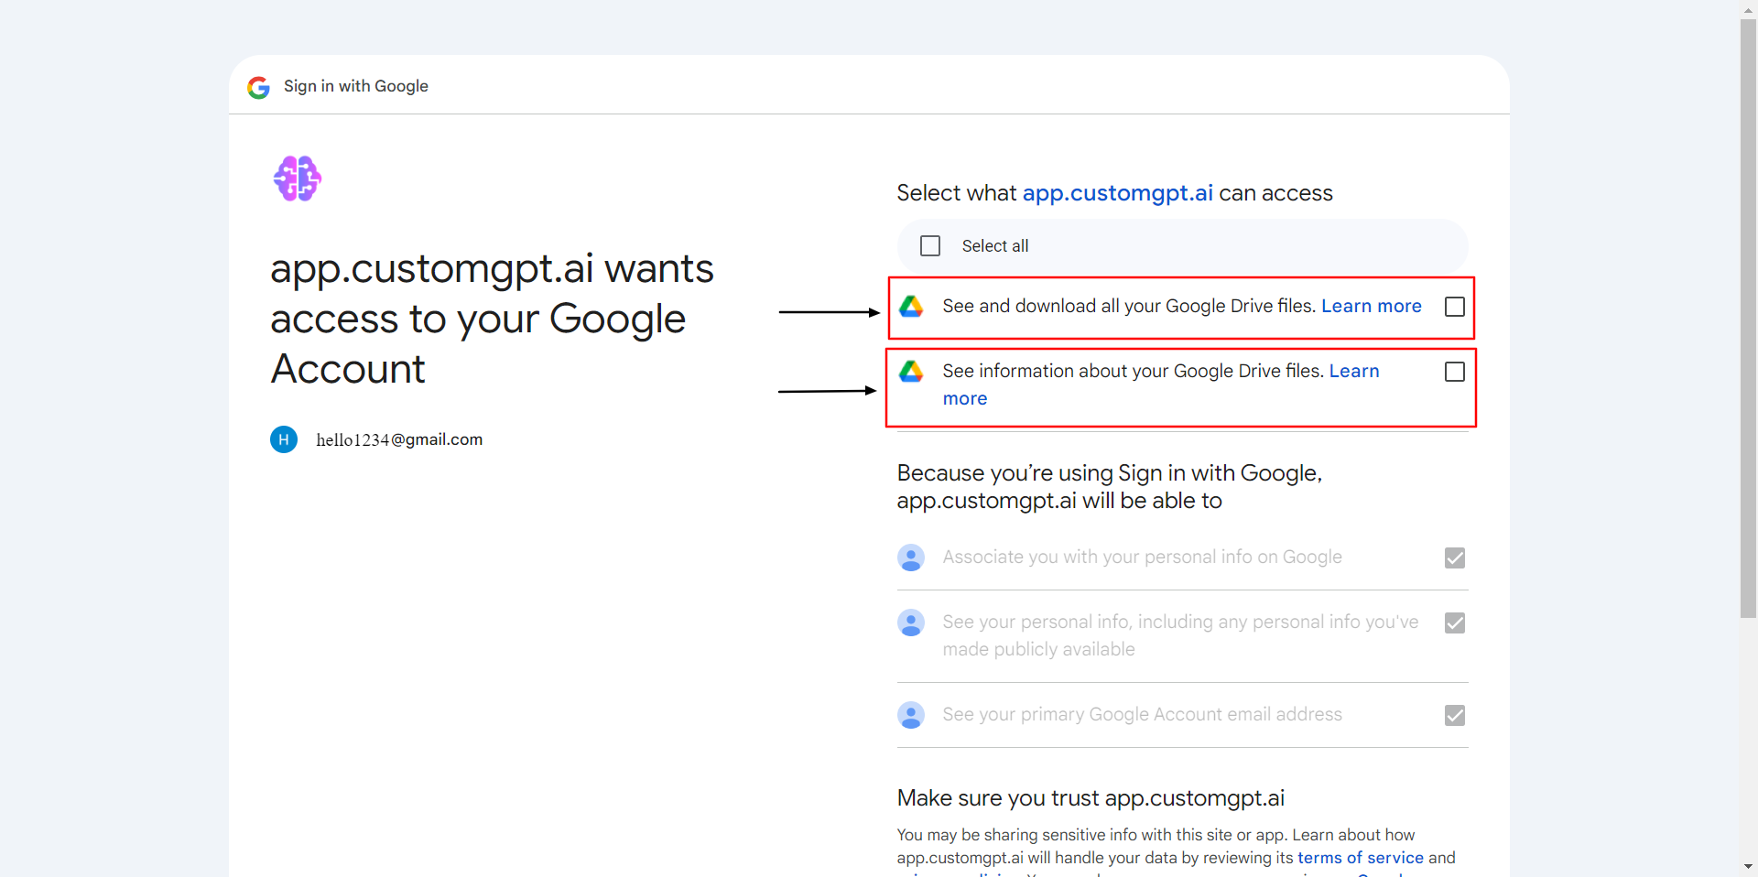
Task: Click person icon next to 'See your personal info'
Action: click(911, 623)
